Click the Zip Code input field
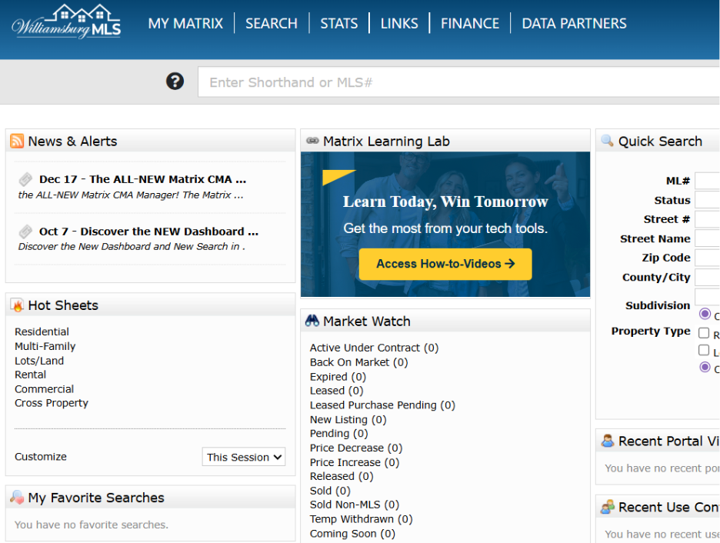Viewport: 720px width, 543px height. pyautogui.click(x=707, y=258)
